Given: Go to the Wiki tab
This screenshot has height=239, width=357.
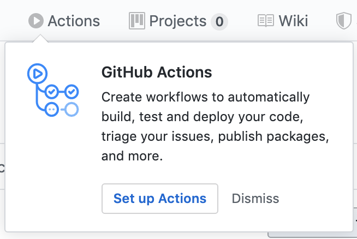Looking at the screenshot, I should (x=293, y=21).
